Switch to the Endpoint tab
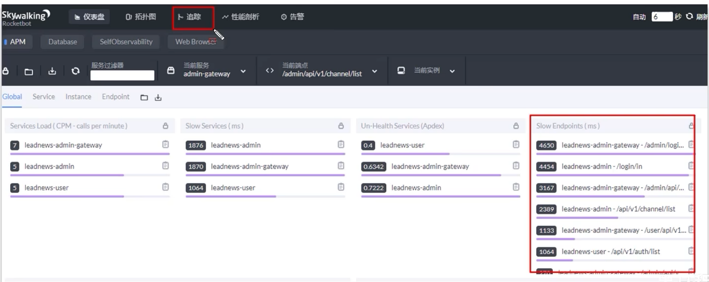The height and width of the screenshot is (282, 709). (x=115, y=97)
